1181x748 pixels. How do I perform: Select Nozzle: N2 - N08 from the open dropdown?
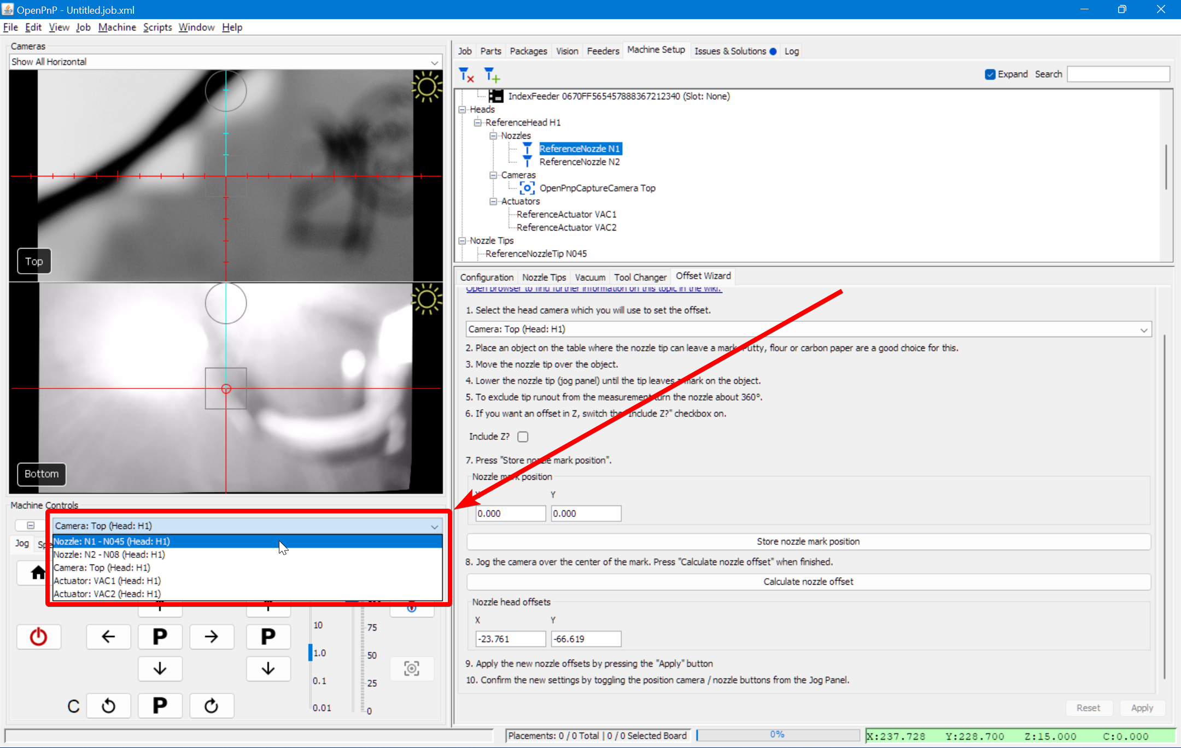(109, 554)
